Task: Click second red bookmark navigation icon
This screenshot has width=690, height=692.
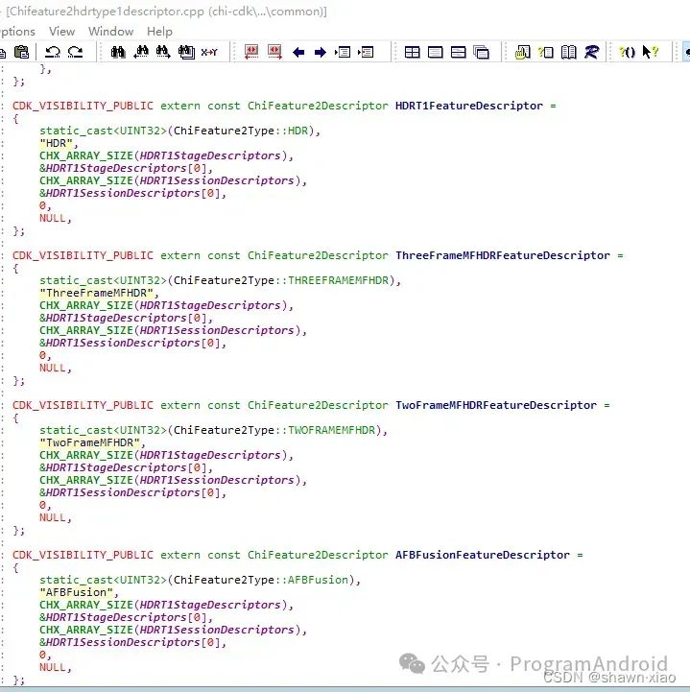Action: coord(274,52)
